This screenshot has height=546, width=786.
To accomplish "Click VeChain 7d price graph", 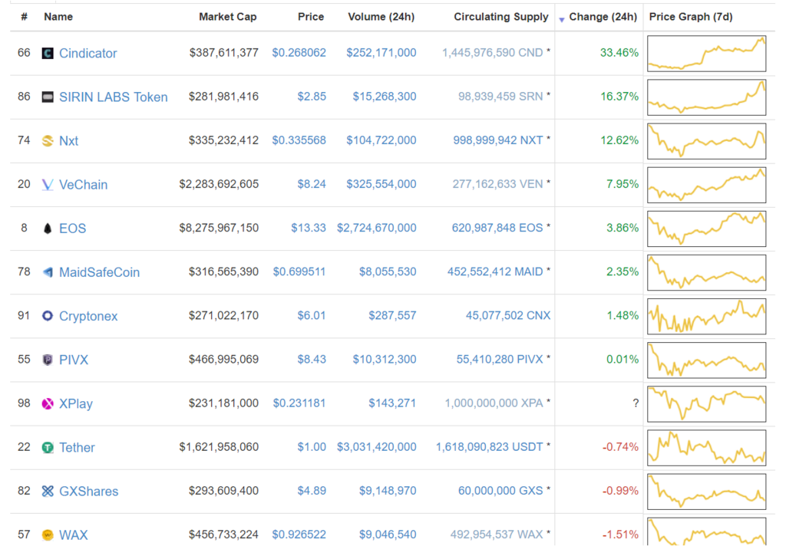I will pos(706,185).
